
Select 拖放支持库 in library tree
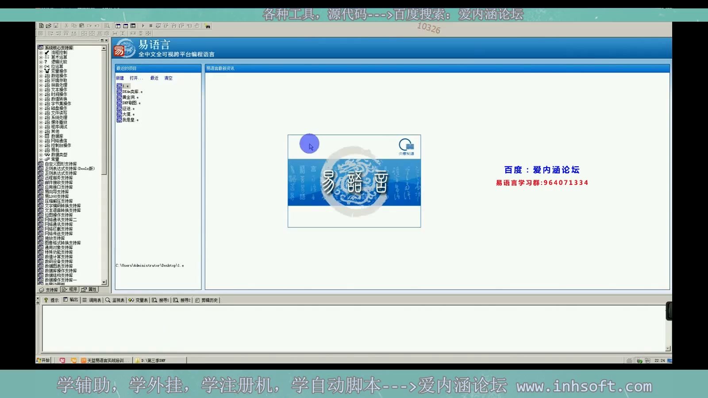tap(54, 238)
